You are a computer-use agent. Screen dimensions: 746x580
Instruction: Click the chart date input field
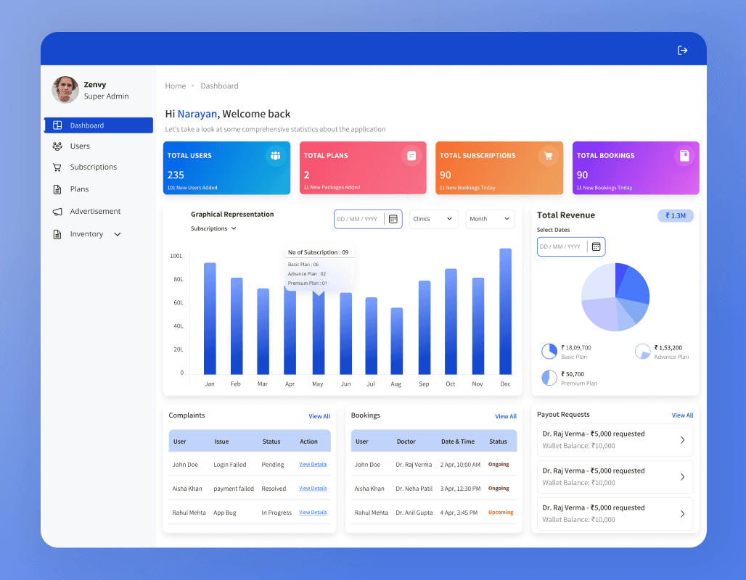click(x=368, y=219)
